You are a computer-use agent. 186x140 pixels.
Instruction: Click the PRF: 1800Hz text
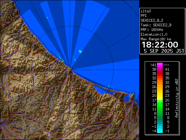(x=152, y=29)
